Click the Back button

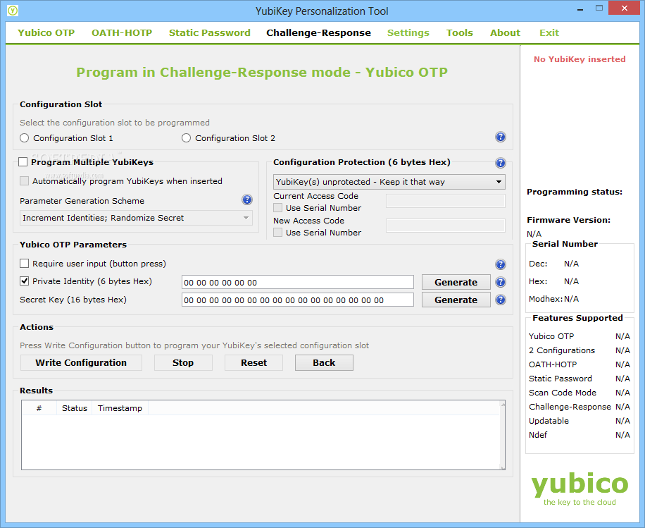pyautogui.click(x=324, y=362)
